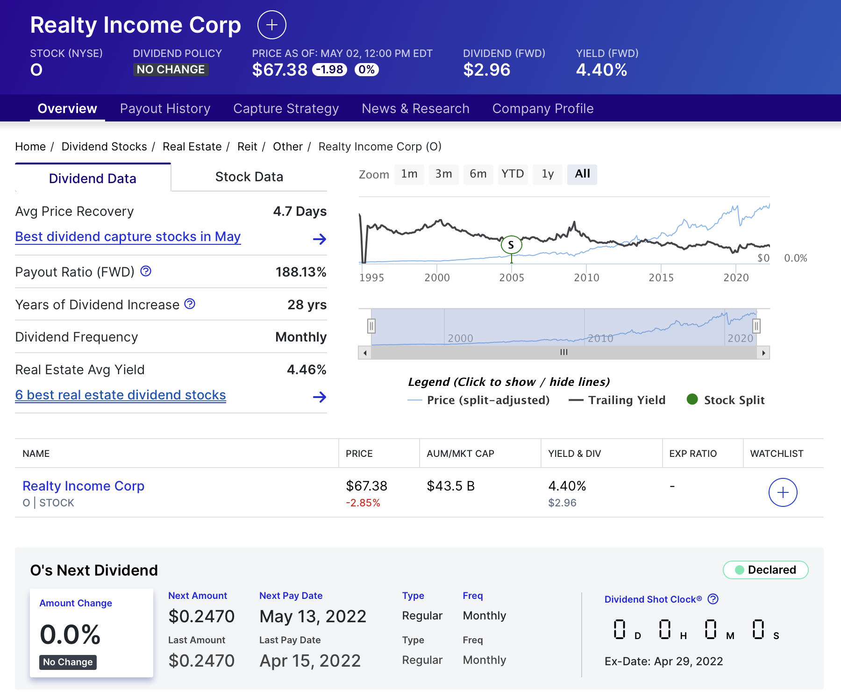Switch chart zoom to 6m
The width and height of the screenshot is (841, 697).
tap(478, 174)
